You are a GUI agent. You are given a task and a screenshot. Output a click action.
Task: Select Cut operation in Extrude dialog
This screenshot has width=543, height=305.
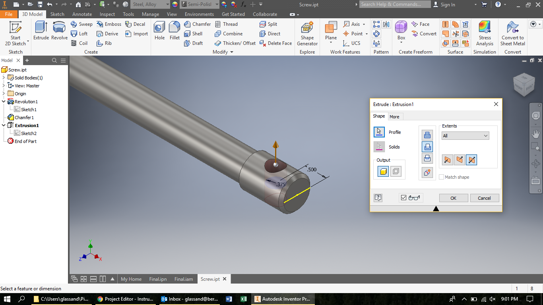tap(427, 147)
